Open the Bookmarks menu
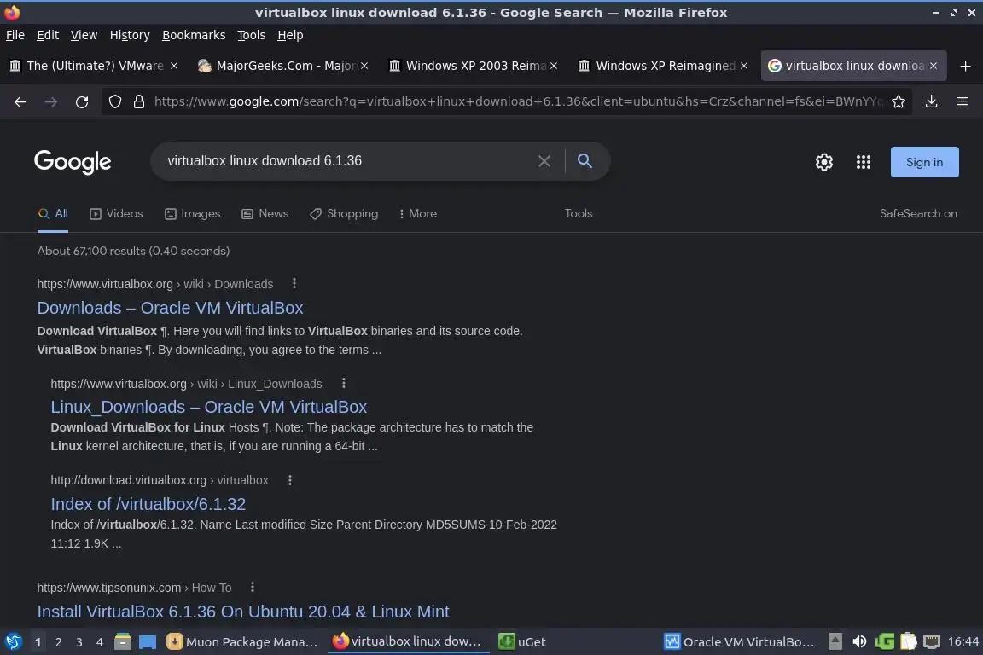 pyautogui.click(x=194, y=35)
